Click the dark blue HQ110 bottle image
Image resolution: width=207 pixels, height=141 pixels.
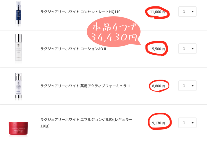18,14
